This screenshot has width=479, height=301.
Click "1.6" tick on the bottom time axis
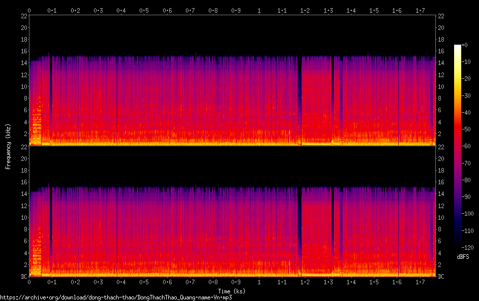coord(397,282)
